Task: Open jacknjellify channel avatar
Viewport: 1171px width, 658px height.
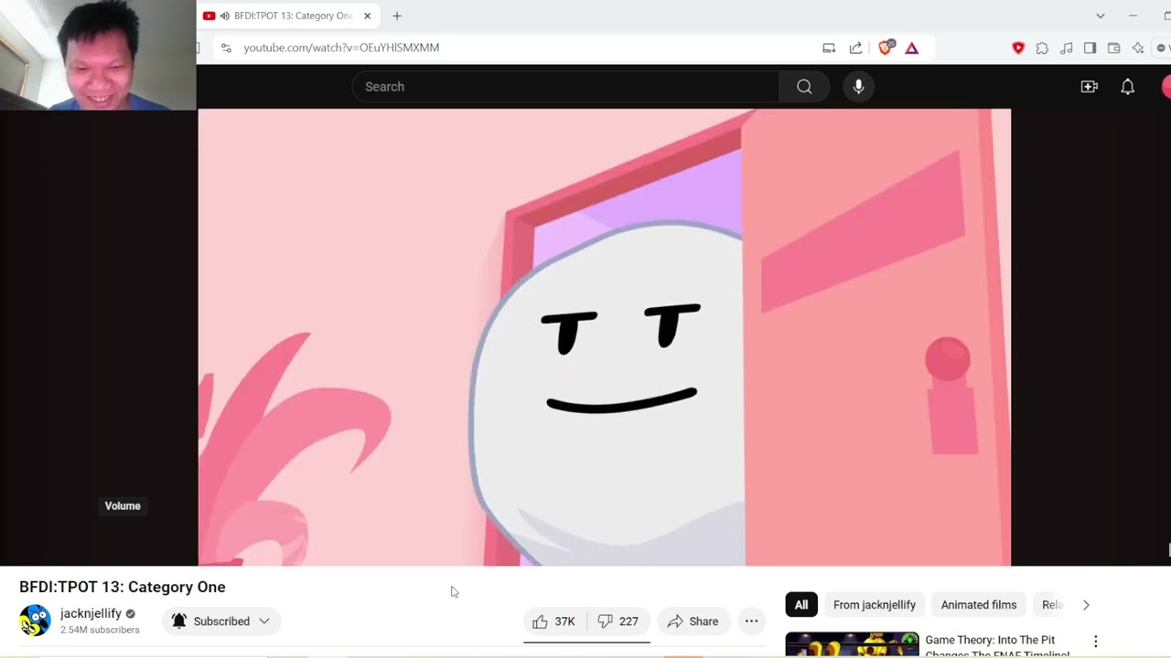Action: (x=35, y=621)
